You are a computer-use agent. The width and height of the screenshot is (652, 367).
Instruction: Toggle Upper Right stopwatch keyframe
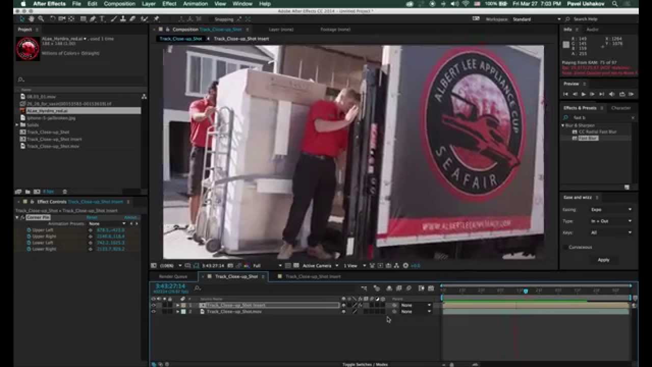tap(29, 237)
